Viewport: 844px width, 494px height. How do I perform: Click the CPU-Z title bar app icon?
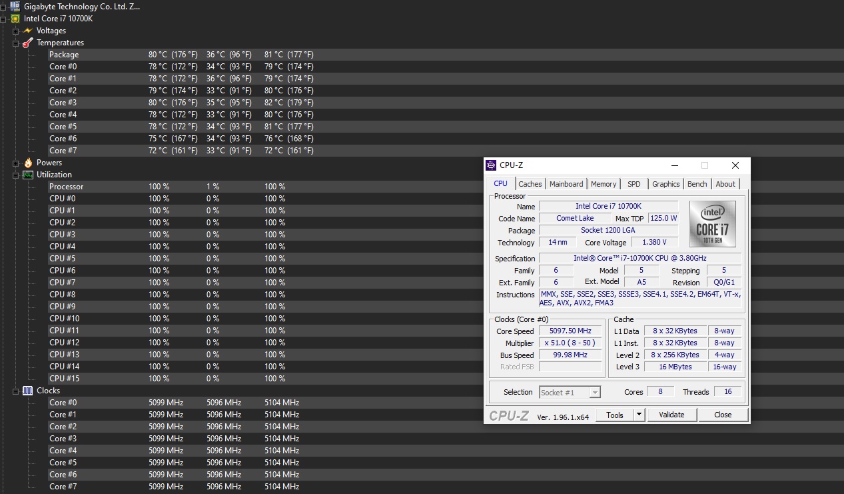(491, 165)
